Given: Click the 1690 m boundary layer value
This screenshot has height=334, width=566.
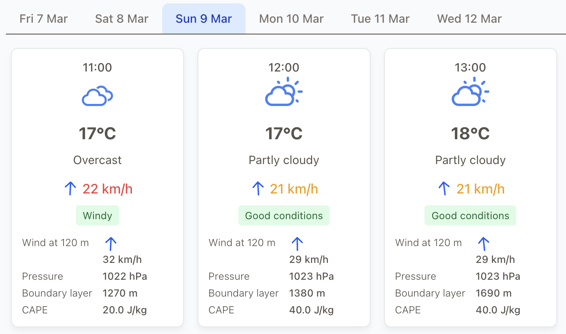Looking at the screenshot, I should click(494, 293).
